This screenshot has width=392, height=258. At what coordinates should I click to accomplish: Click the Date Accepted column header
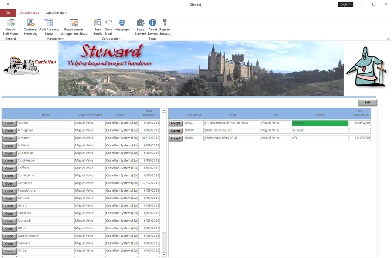pyautogui.click(x=149, y=113)
